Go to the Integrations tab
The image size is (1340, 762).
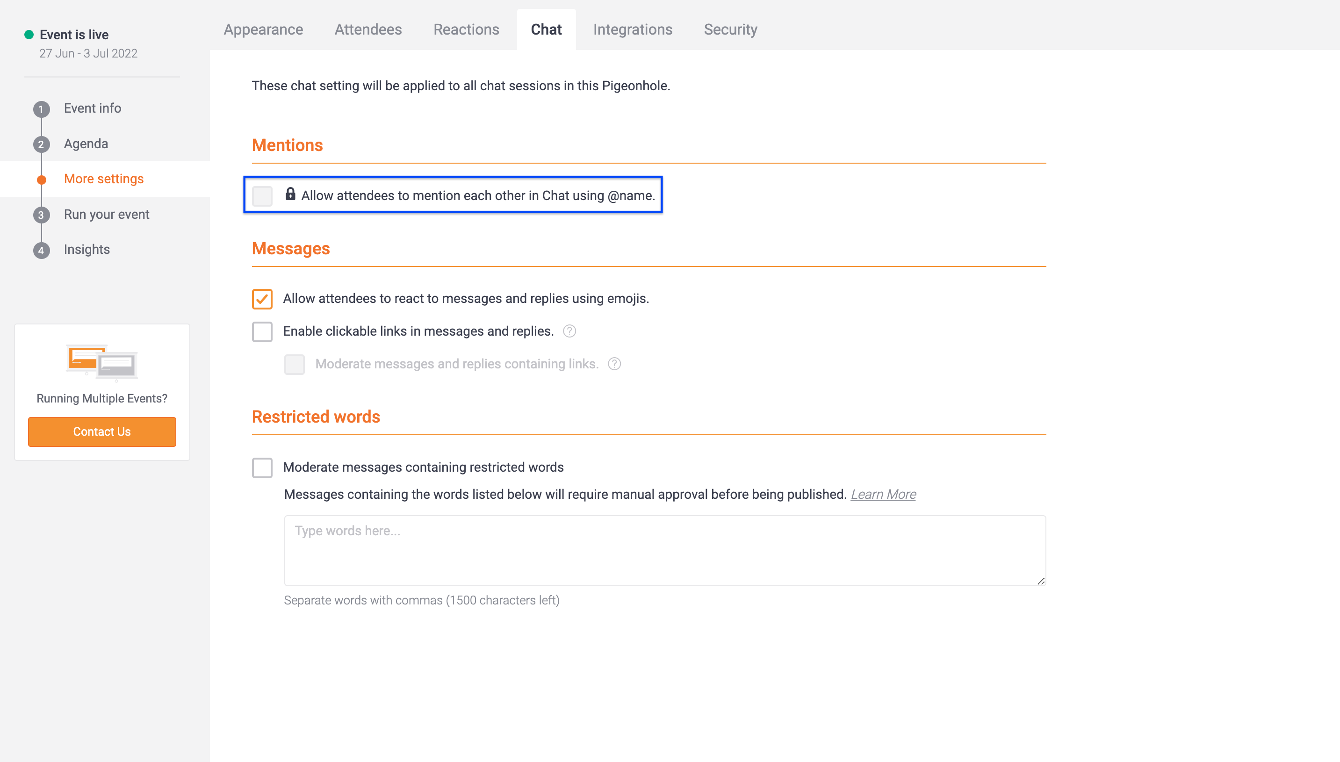click(632, 30)
